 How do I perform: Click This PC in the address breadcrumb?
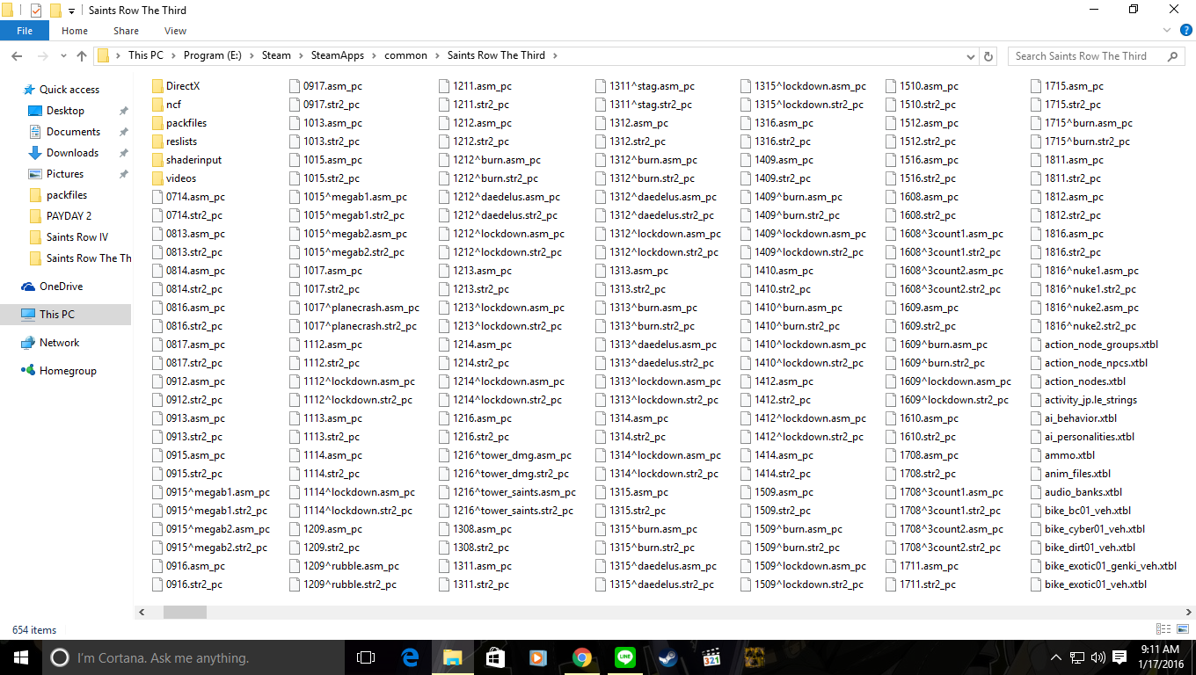point(145,55)
